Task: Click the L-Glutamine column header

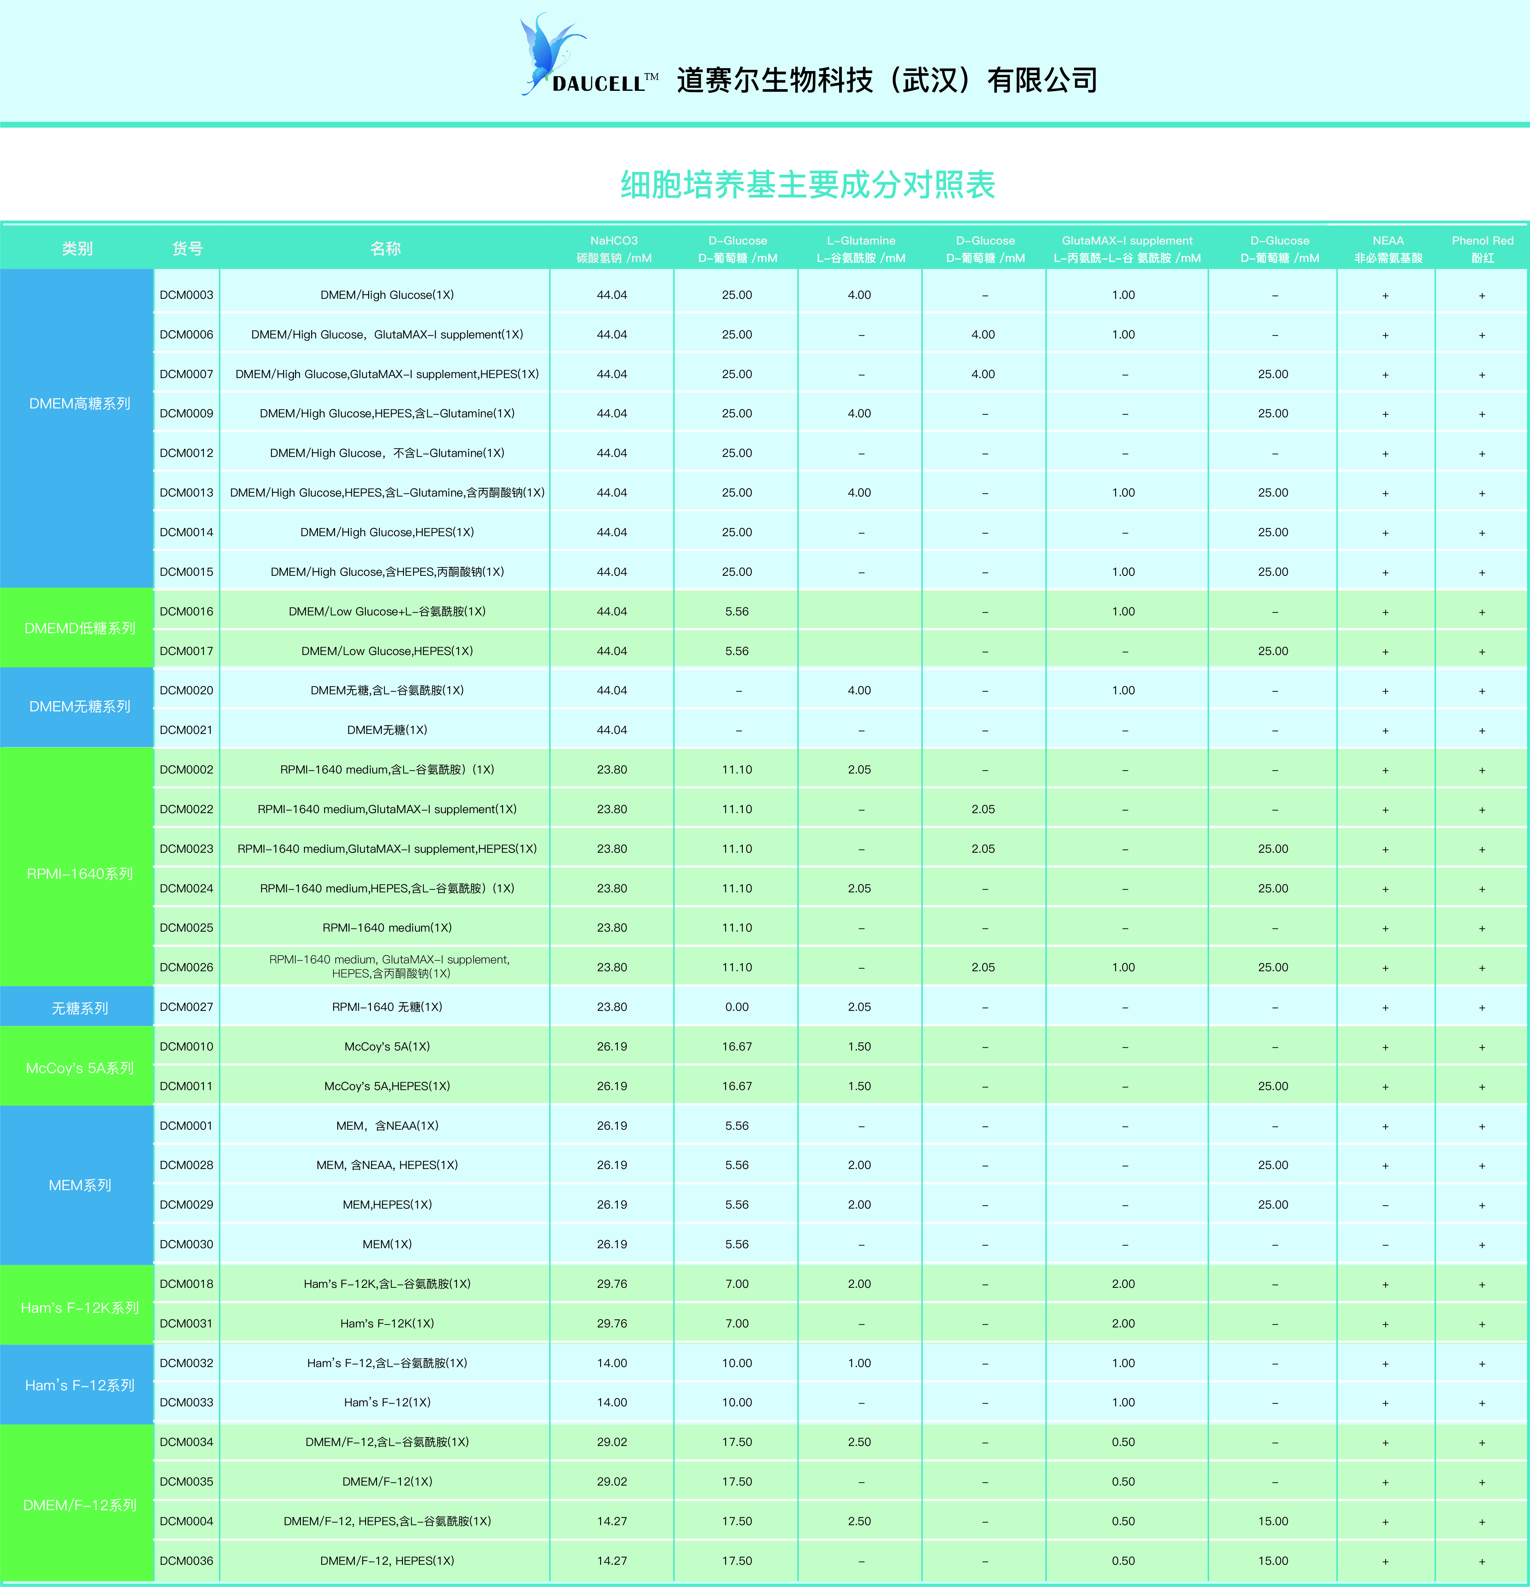Action: point(861,249)
